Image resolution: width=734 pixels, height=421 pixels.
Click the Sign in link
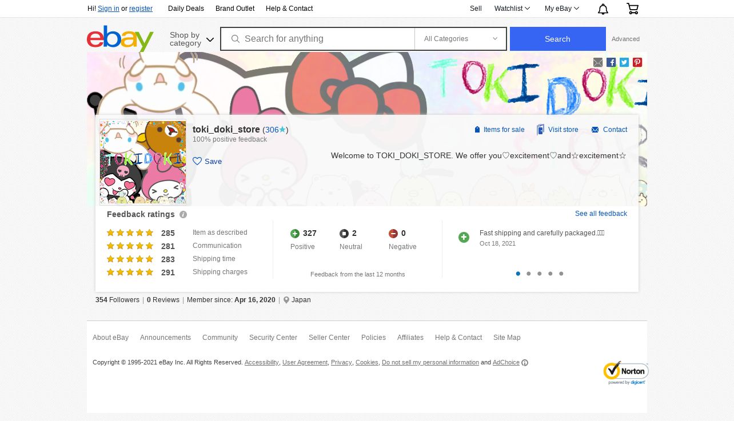coord(109,9)
